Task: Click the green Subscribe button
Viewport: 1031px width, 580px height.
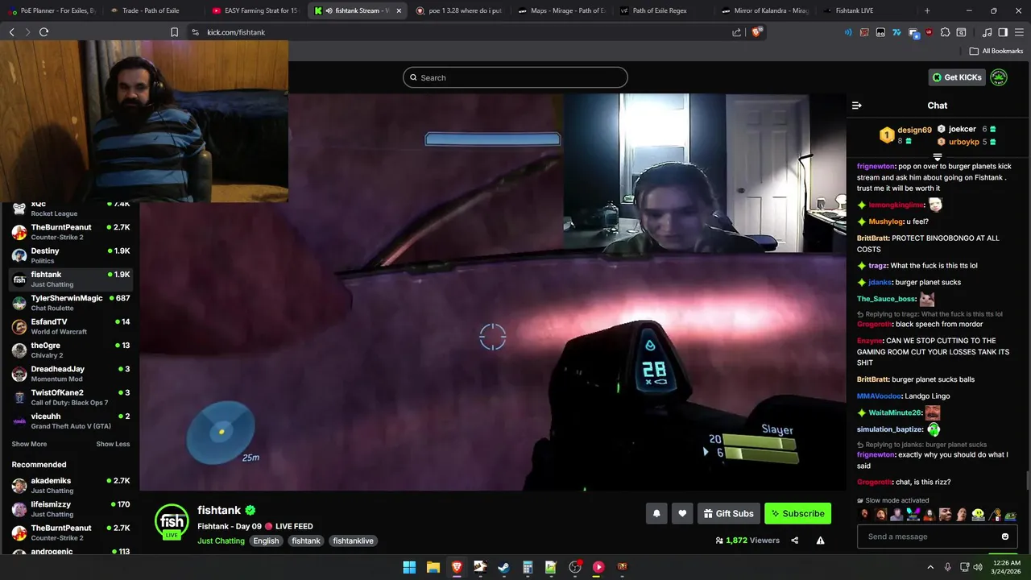Action: (797, 513)
